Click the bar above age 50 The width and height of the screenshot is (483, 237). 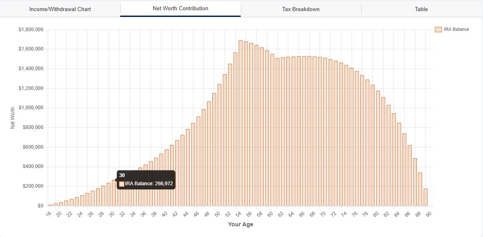pyautogui.click(x=219, y=145)
